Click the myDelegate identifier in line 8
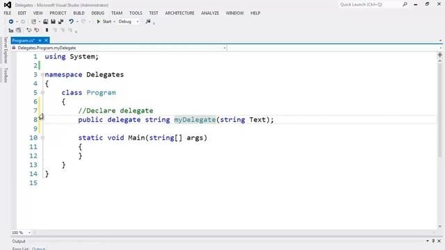This screenshot has width=445, height=250. click(195, 120)
